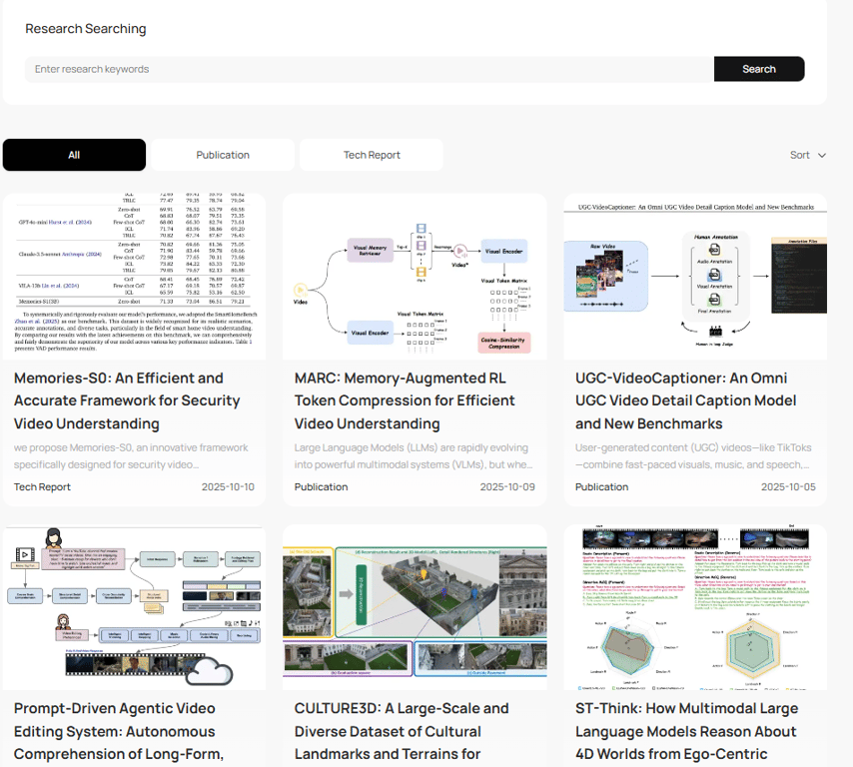Open Memories-S0 paper title link
This screenshot has width=853, height=767.
pyautogui.click(x=127, y=400)
